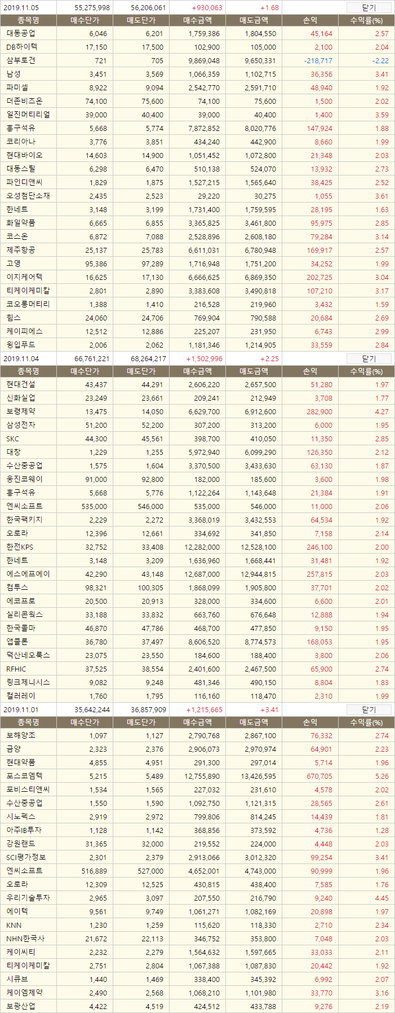The width and height of the screenshot is (395, 1013).
Task: Click the +2.25 daily return value
Action: pos(269,359)
